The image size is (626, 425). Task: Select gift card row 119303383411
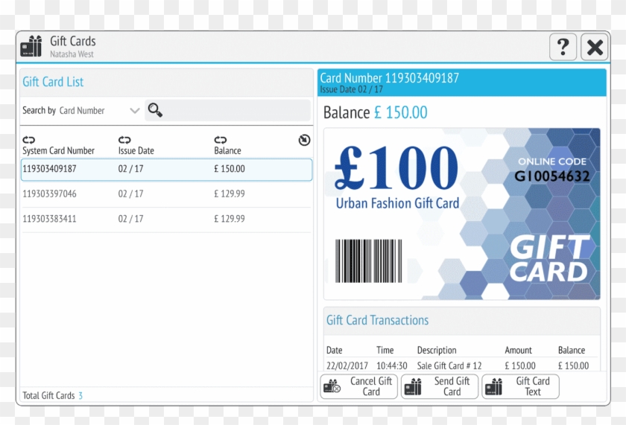pos(166,219)
